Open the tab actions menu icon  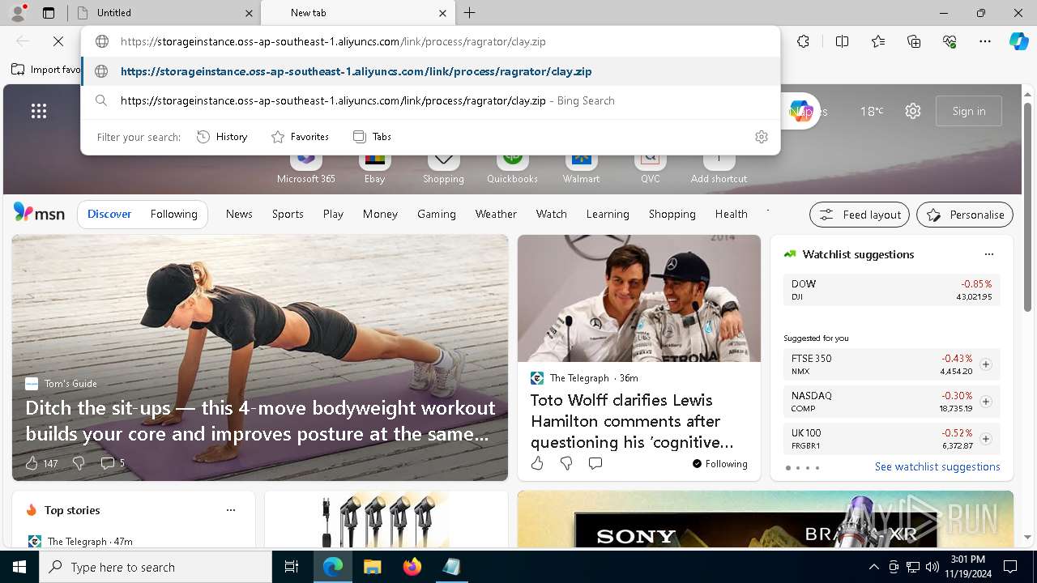point(49,13)
